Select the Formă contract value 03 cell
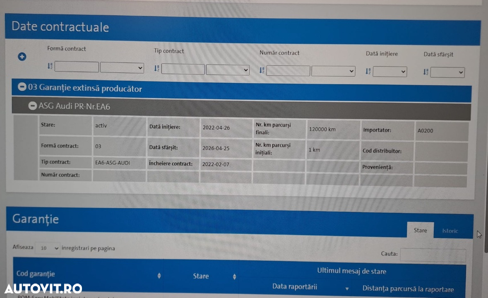Screen dimensions: 488x298 [x=119, y=146]
